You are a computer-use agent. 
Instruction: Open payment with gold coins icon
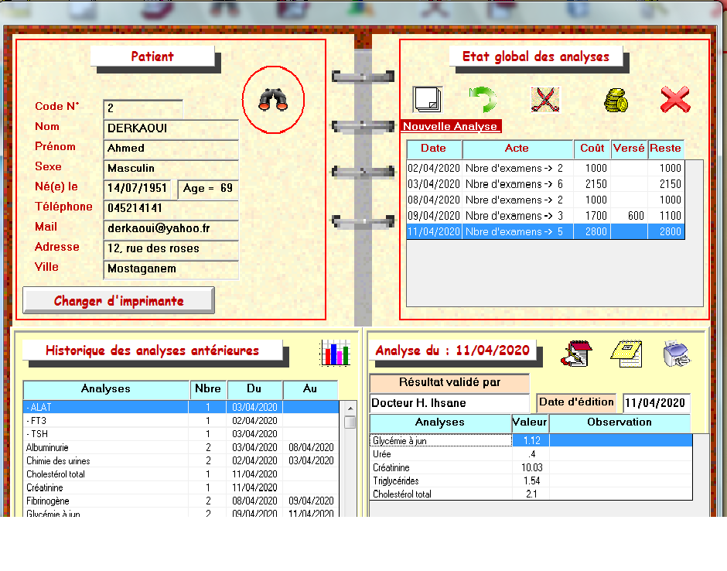click(616, 100)
